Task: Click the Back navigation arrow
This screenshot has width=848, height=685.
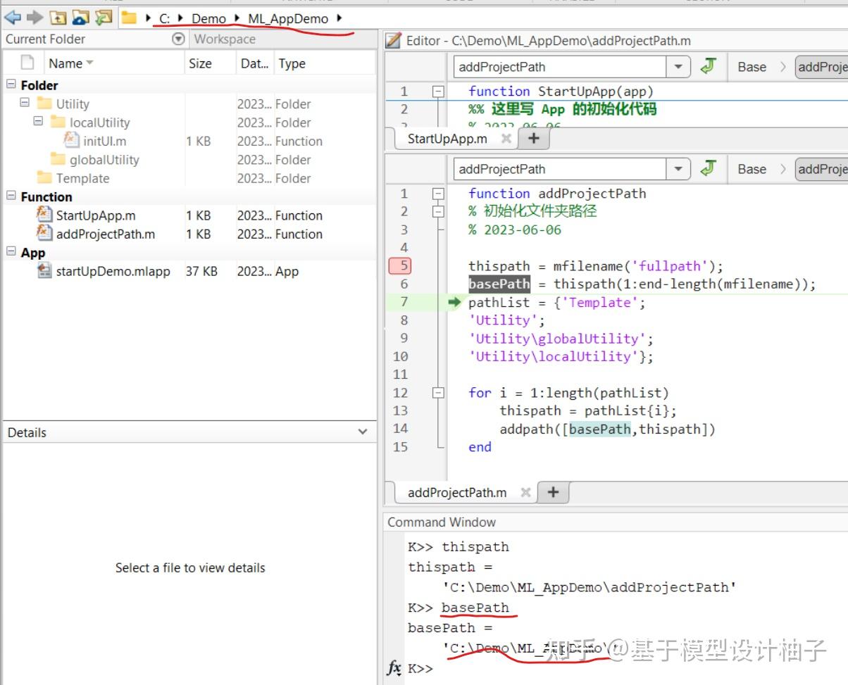Action: pos(13,18)
